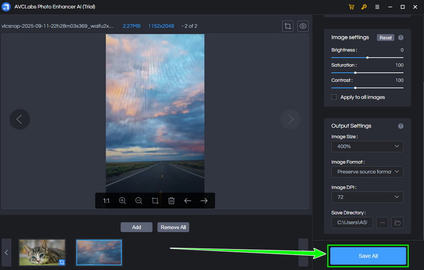This screenshot has width=424, height=270.
Task: Expand the Image Size 400% dropdown
Action: (x=367, y=147)
